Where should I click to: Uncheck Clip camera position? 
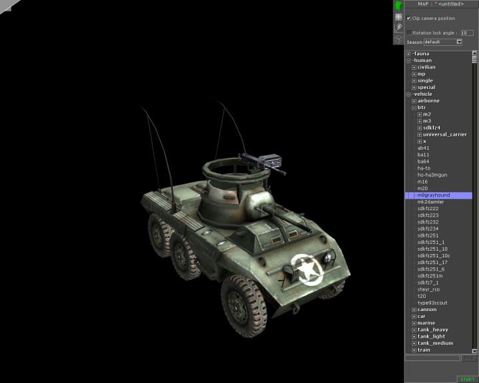[408, 18]
